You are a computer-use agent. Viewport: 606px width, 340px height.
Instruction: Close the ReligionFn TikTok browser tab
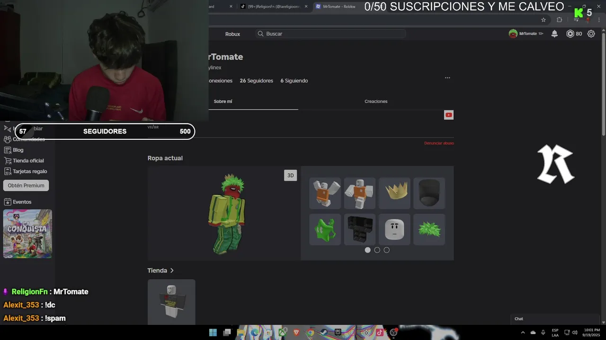click(x=306, y=7)
